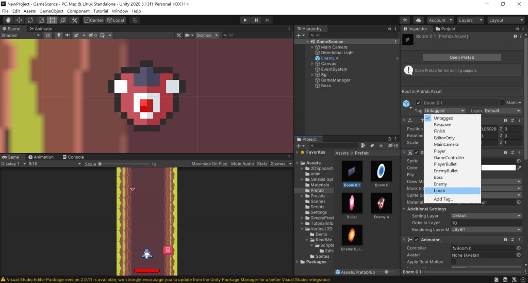
Task: Toggle scene lighting lightbulb icon
Action: point(58,36)
